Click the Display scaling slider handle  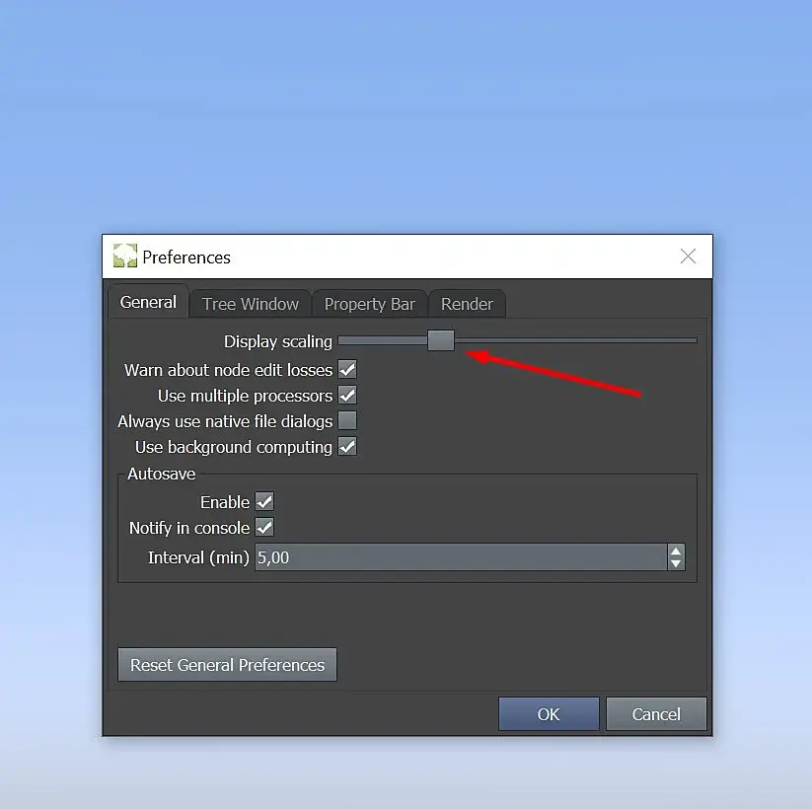pyautogui.click(x=441, y=340)
